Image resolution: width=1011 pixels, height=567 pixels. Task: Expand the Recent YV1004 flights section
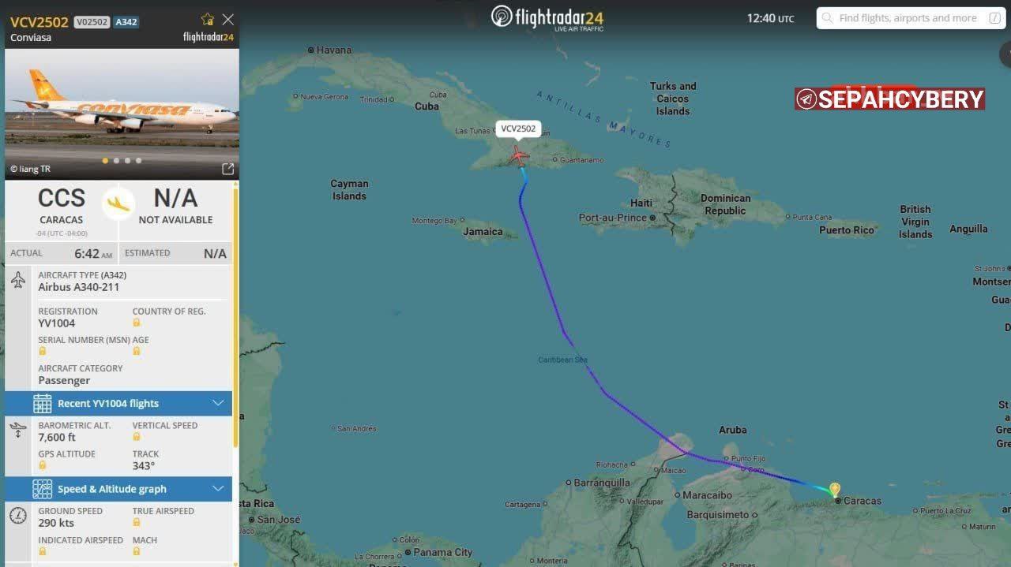[x=108, y=404]
